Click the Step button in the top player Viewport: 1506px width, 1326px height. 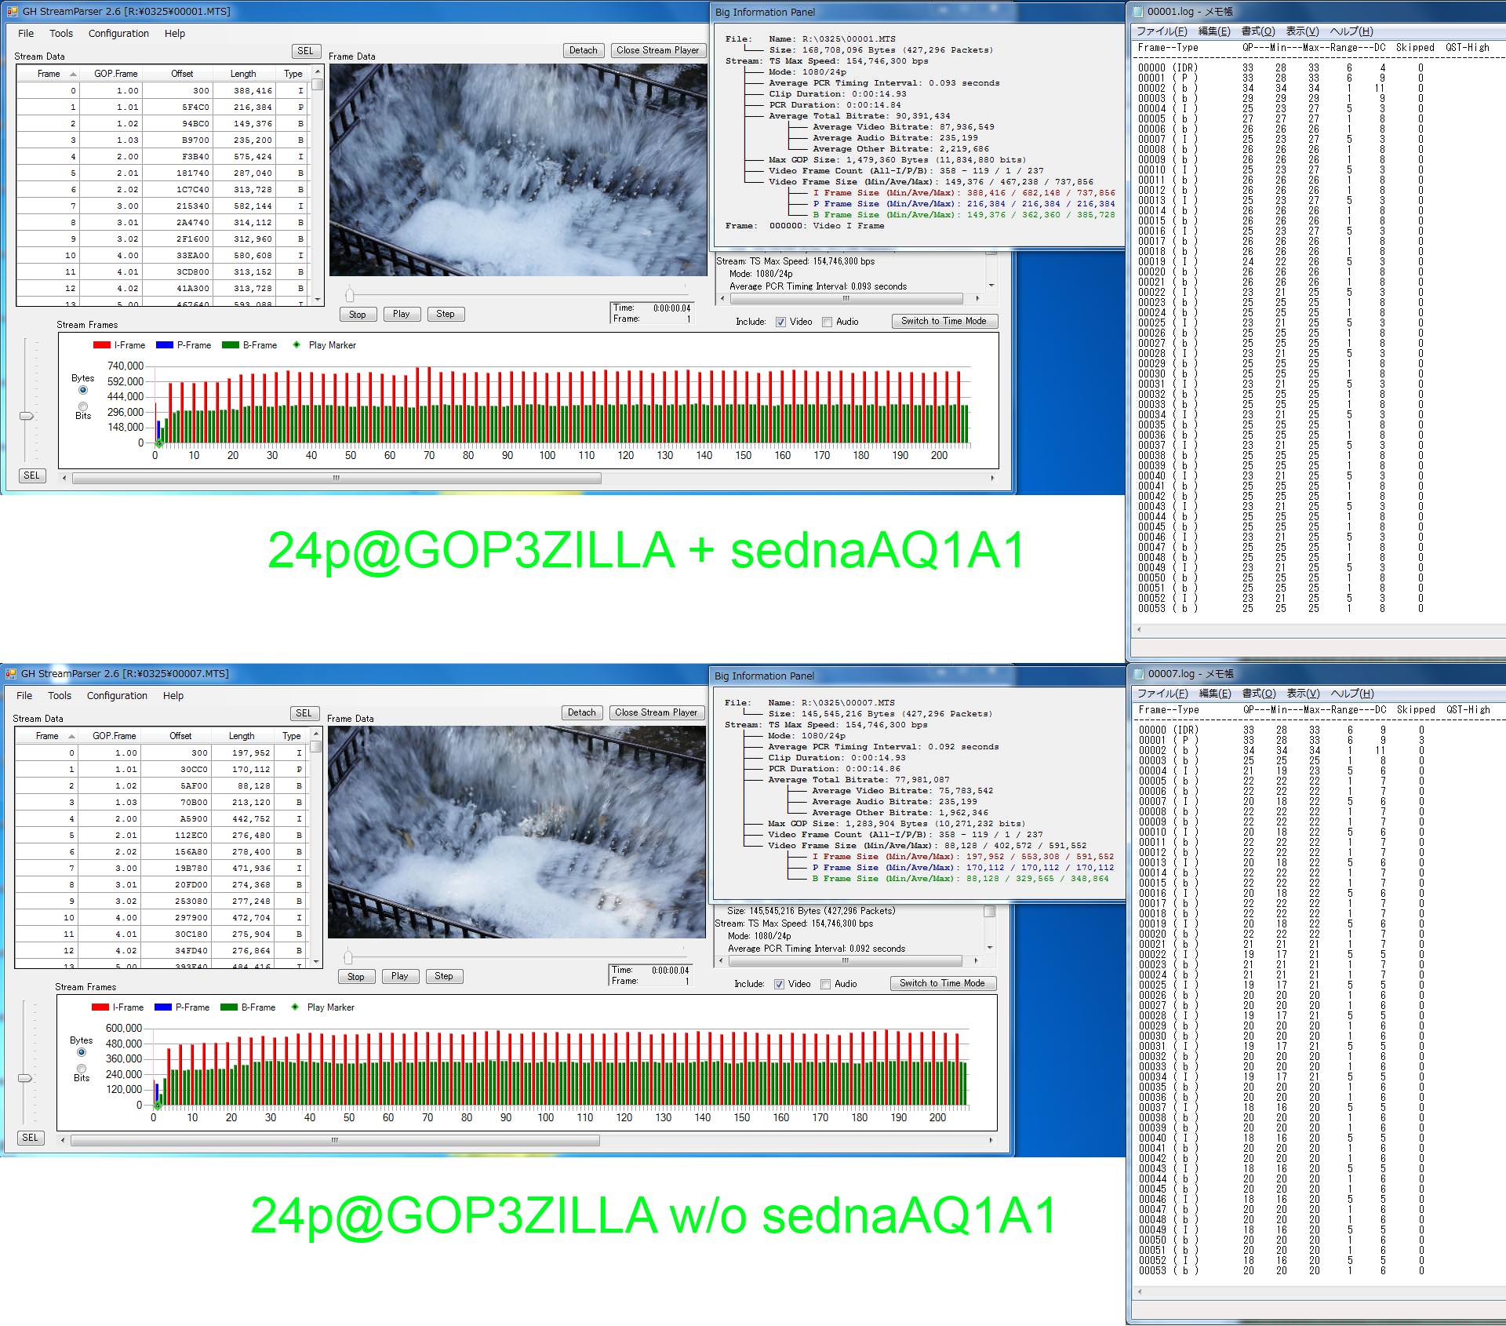[x=446, y=314]
